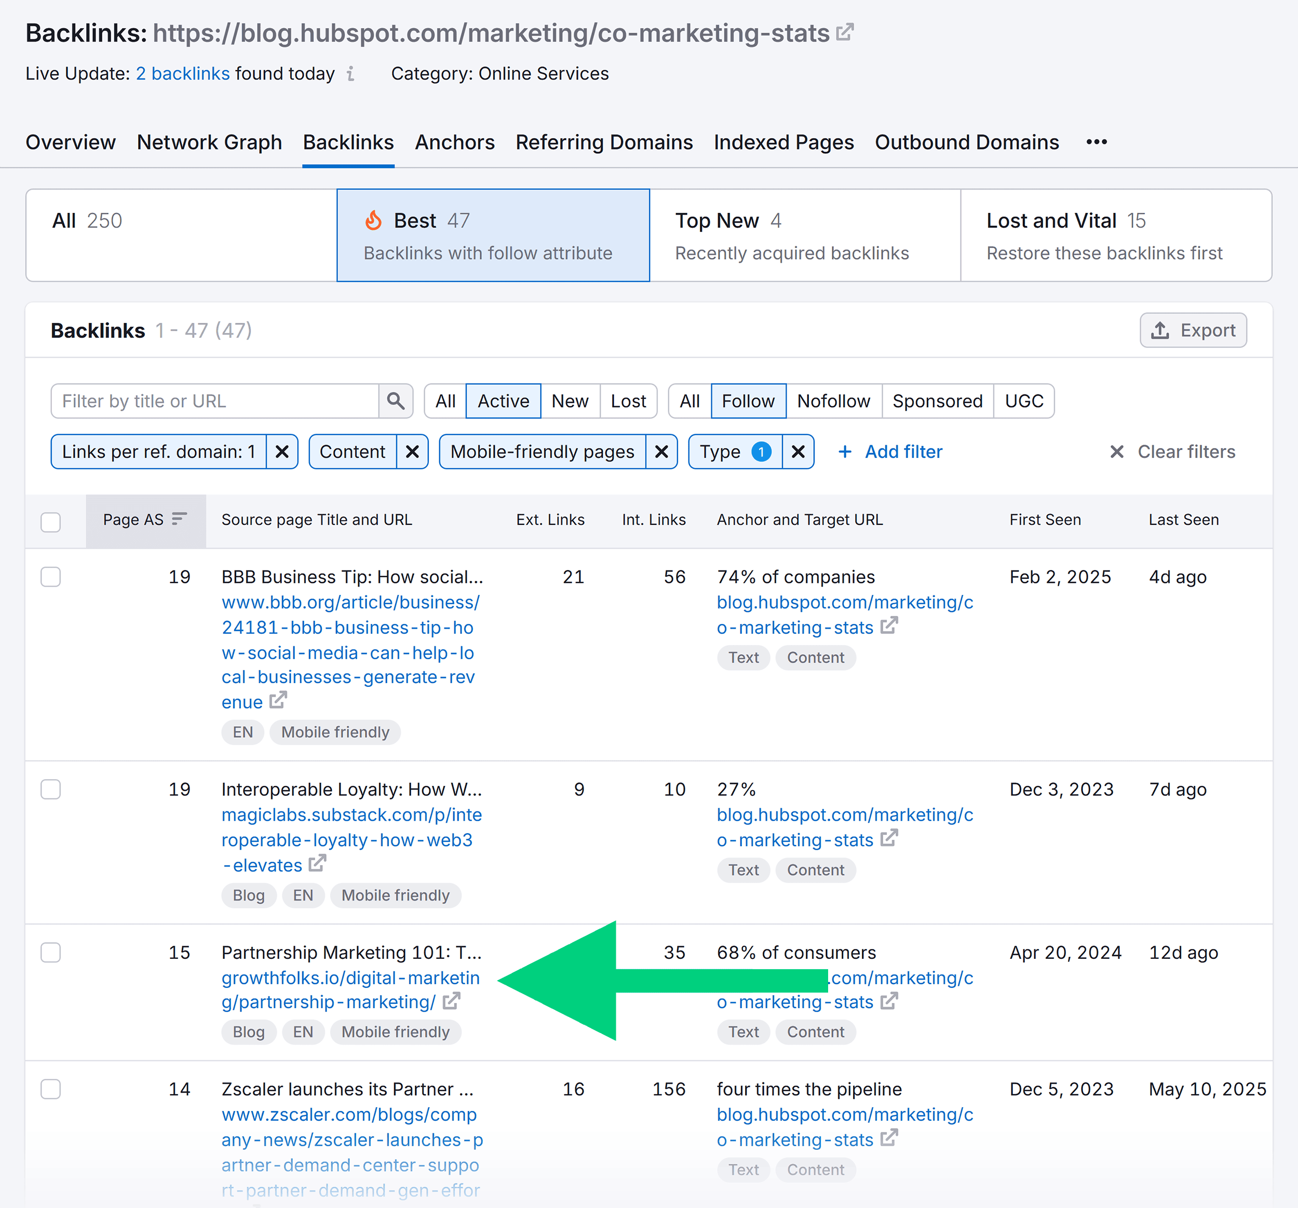The width and height of the screenshot is (1298, 1208).
Task: Check the Zscaler launches row checkbox
Action: (x=50, y=1089)
